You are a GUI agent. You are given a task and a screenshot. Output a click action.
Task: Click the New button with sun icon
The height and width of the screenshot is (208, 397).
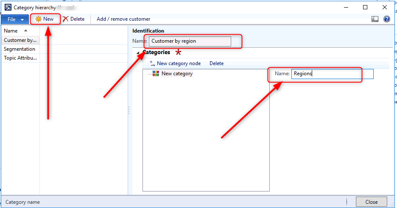(45, 19)
